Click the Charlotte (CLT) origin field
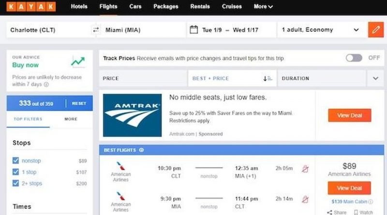Image resolution: width=387 pixels, height=215 pixels. 48,30
